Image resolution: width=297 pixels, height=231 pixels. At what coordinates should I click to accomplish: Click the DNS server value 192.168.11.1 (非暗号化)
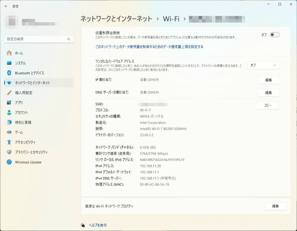[x=158, y=178]
